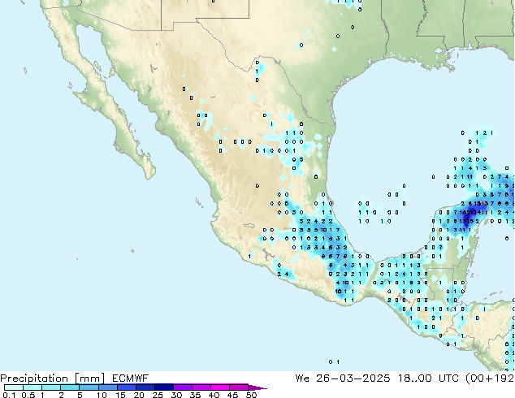Click the legend swatch between 5 and 10
This screenshot has width=515, height=398.
point(89,387)
